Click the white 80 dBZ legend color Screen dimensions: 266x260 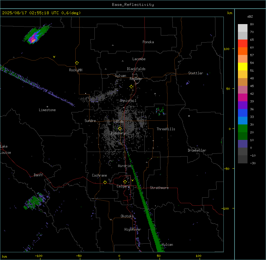pos(243,28)
